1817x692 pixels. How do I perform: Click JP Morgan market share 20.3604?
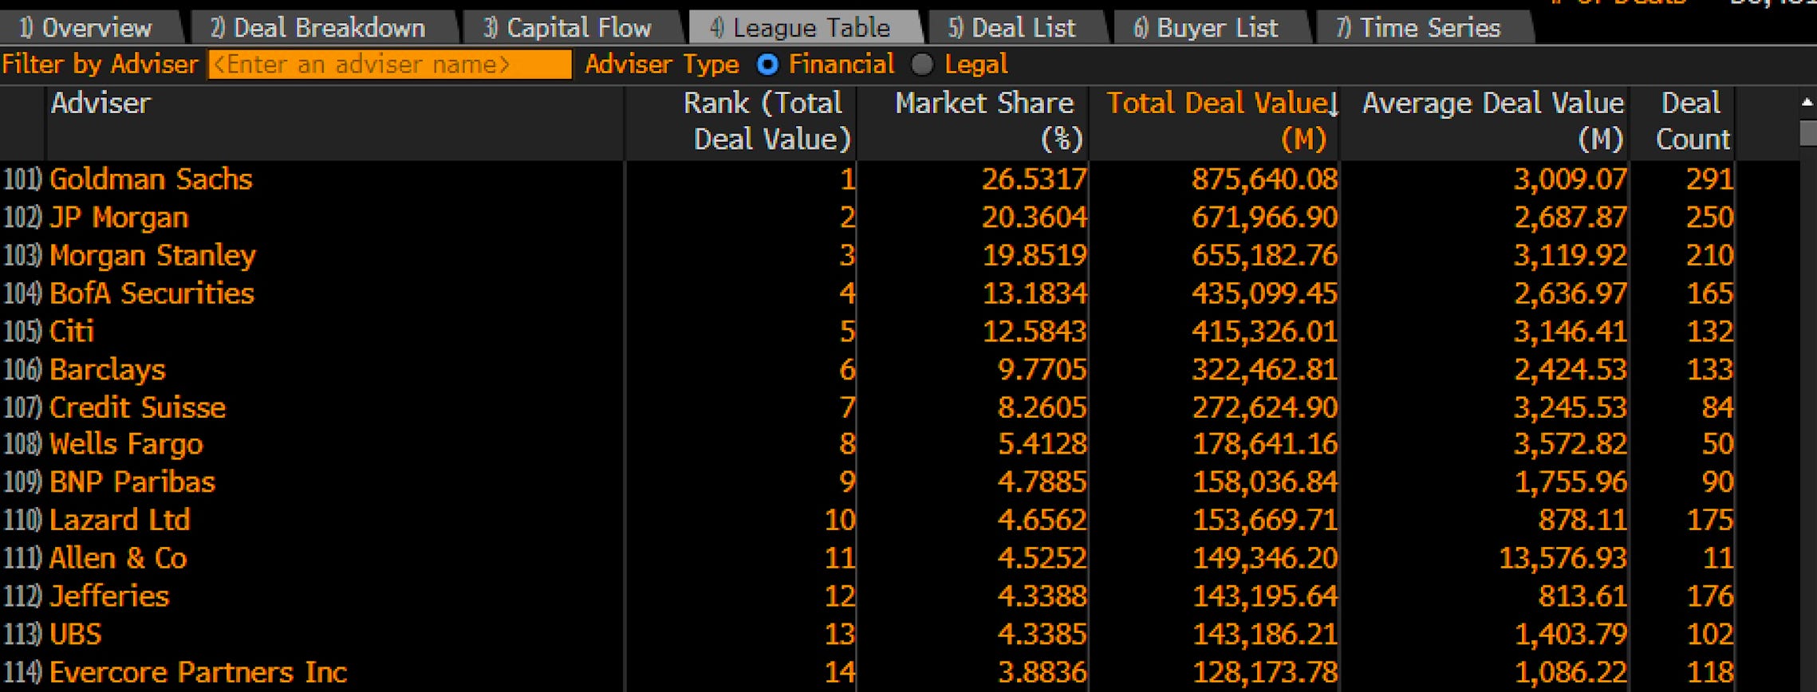pyautogui.click(x=1034, y=218)
